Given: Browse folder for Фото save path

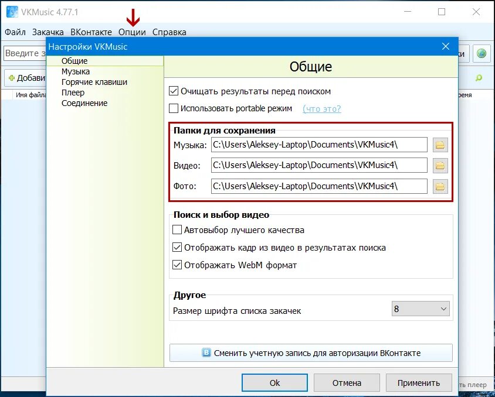Looking at the screenshot, I should pos(440,186).
